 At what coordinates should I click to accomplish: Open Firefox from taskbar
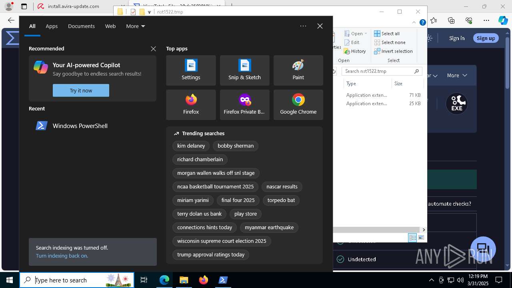[204, 280]
